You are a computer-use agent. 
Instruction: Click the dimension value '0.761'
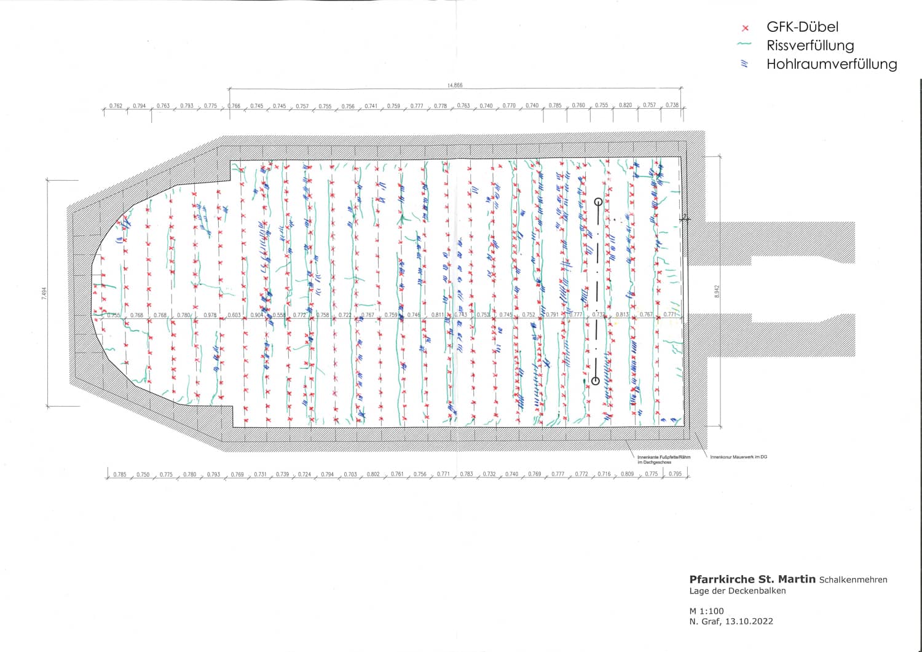pyautogui.click(x=397, y=474)
